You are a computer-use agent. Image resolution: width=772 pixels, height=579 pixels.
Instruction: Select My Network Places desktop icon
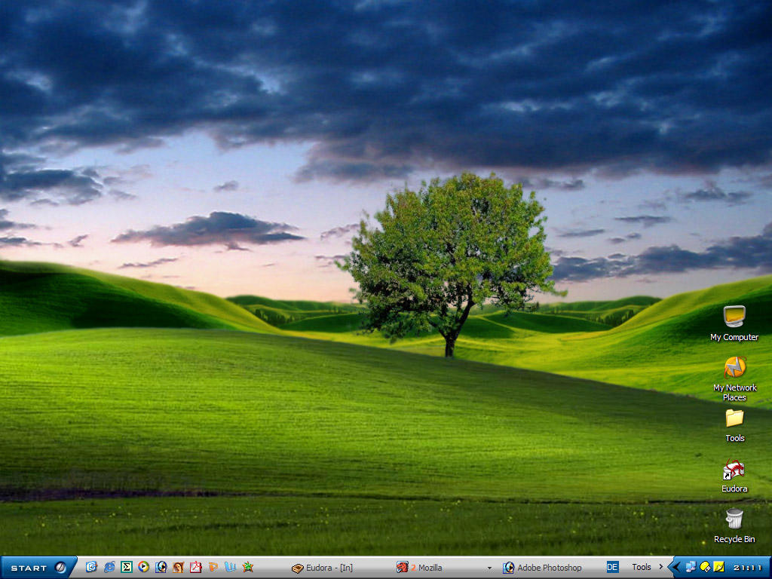tap(734, 379)
